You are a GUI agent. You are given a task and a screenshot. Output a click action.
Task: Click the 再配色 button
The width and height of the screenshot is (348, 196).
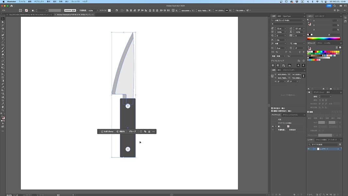point(121,131)
